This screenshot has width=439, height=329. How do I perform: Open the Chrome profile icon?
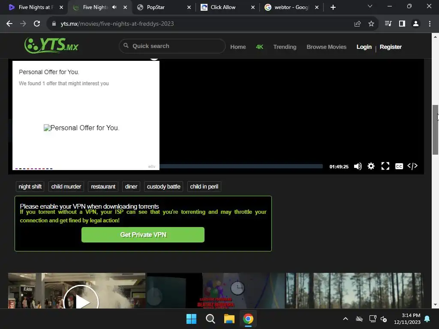tap(416, 24)
